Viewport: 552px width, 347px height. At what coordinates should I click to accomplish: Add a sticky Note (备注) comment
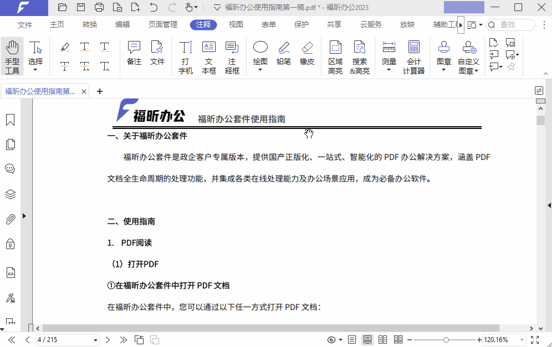(x=134, y=54)
